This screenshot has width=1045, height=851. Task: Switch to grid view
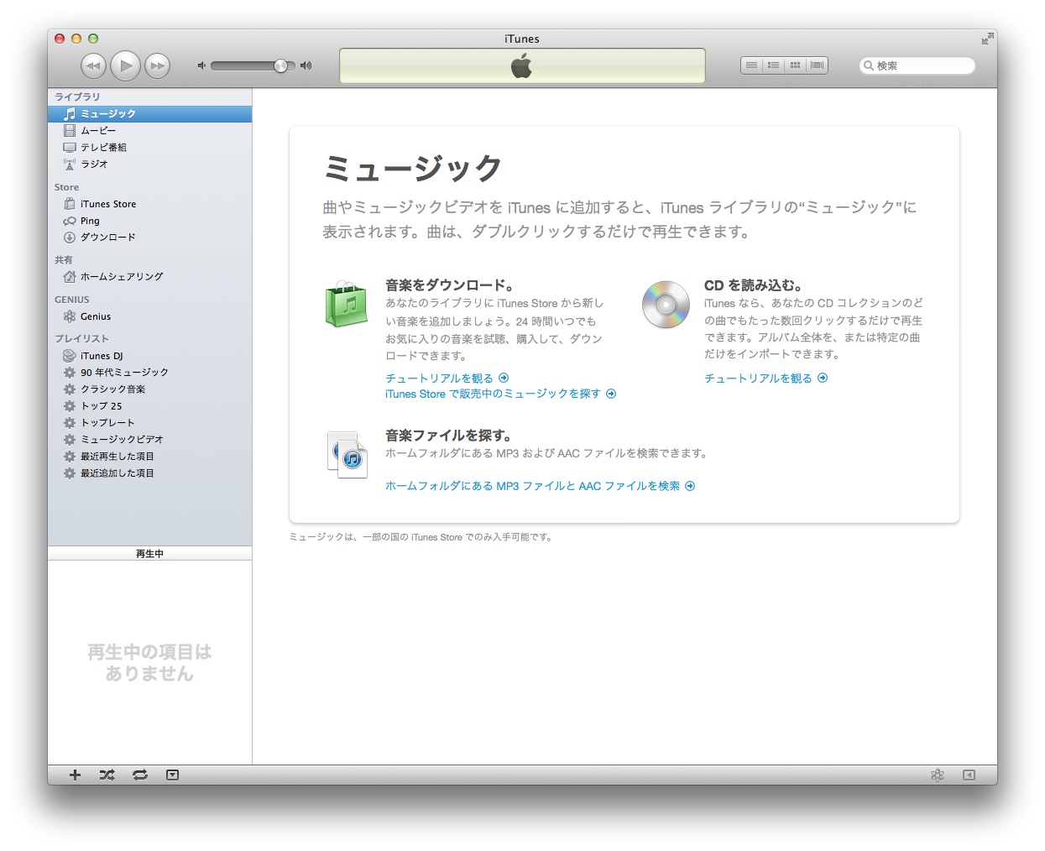pos(795,65)
